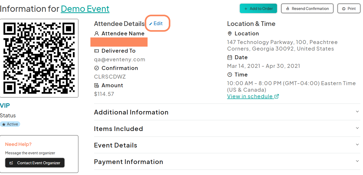Click the Add to Order button
Screen dimensions: 363x175
pyautogui.click(x=258, y=8)
